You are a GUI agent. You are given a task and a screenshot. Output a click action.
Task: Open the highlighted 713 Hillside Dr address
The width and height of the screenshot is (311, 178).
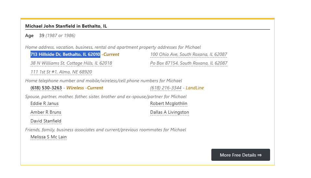[x=65, y=54]
